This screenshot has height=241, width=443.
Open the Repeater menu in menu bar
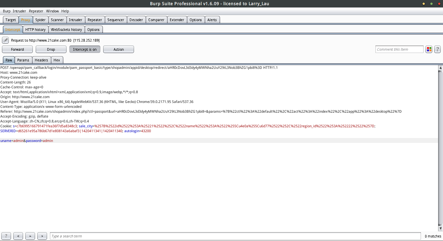coord(36,11)
